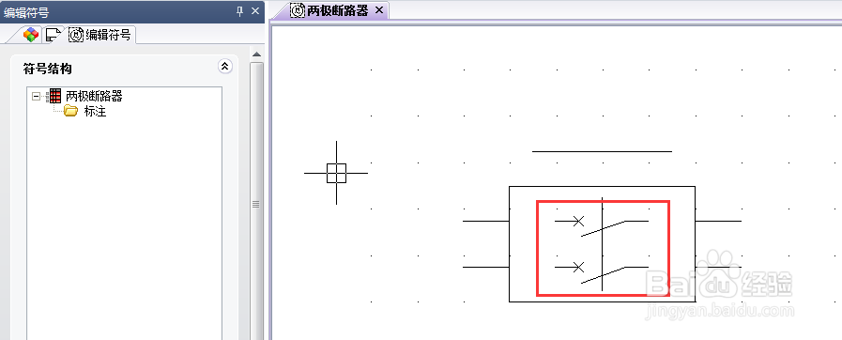Select the 标注 folder item
The image size is (842, 340).
tap(95, 112)
